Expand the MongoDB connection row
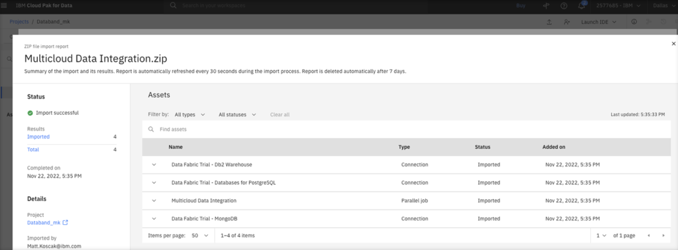The width and height of the screenshot is (678, 250). point(154,219)
